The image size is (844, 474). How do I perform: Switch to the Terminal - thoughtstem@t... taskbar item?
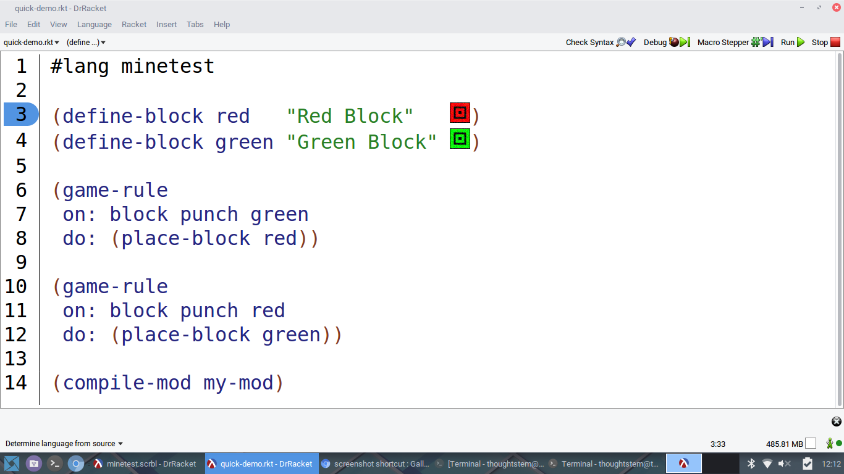coord(603,464)
